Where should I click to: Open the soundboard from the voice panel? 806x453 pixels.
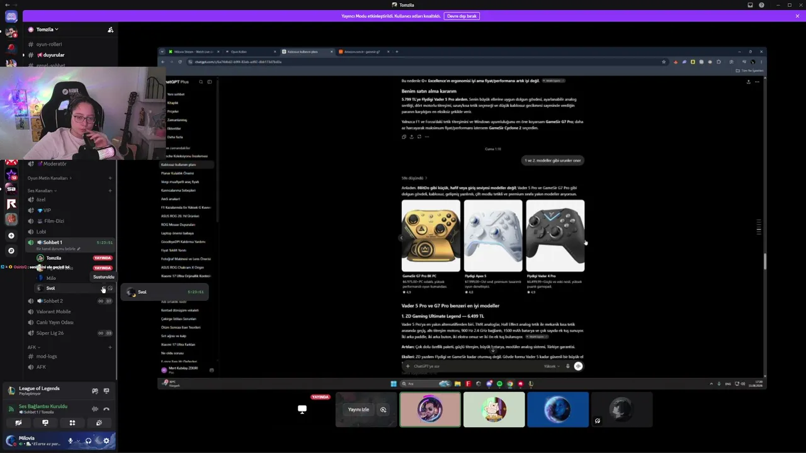click(99, 423)
